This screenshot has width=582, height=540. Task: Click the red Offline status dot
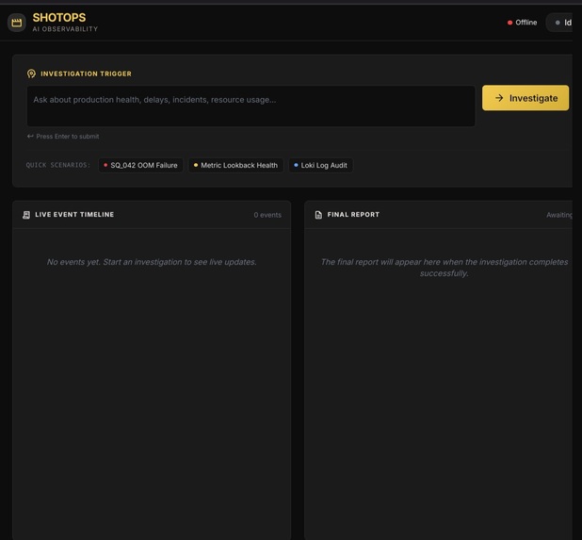pos(510,23)
